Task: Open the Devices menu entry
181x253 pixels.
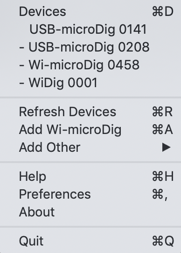Action: [x=90, y=12]
